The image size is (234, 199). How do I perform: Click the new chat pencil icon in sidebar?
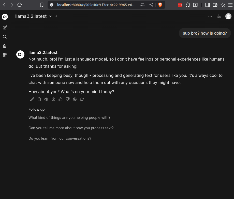pos(5,27)
